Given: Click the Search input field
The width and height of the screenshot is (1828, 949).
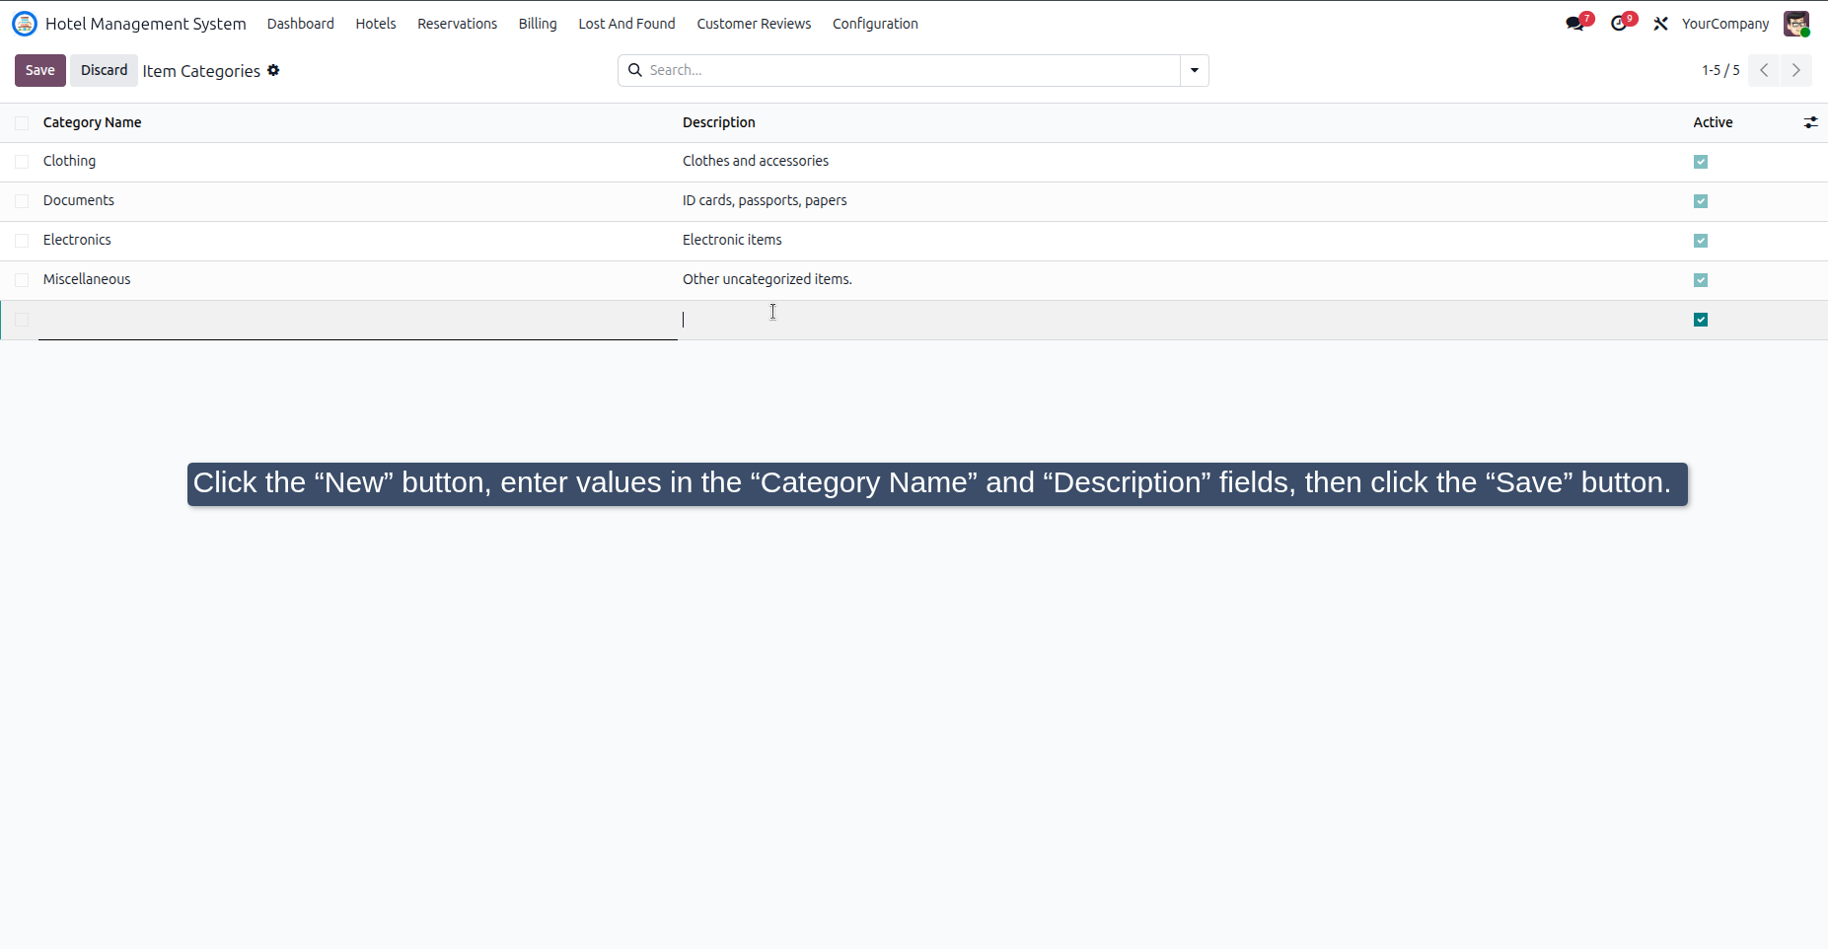Looking at the screenshot, I should [x=913, y=70].
